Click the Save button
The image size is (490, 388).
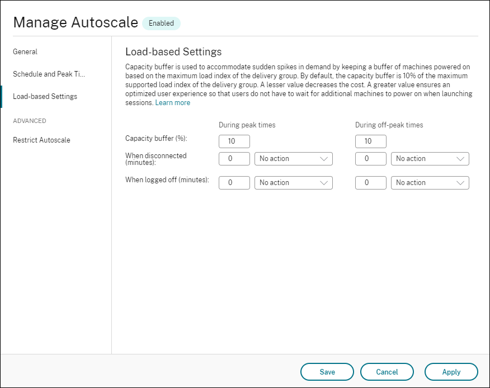coord(327,371)
